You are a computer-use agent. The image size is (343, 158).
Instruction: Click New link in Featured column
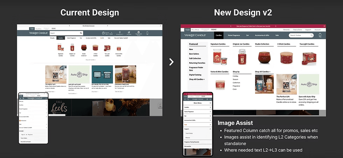tap(191, 49)
